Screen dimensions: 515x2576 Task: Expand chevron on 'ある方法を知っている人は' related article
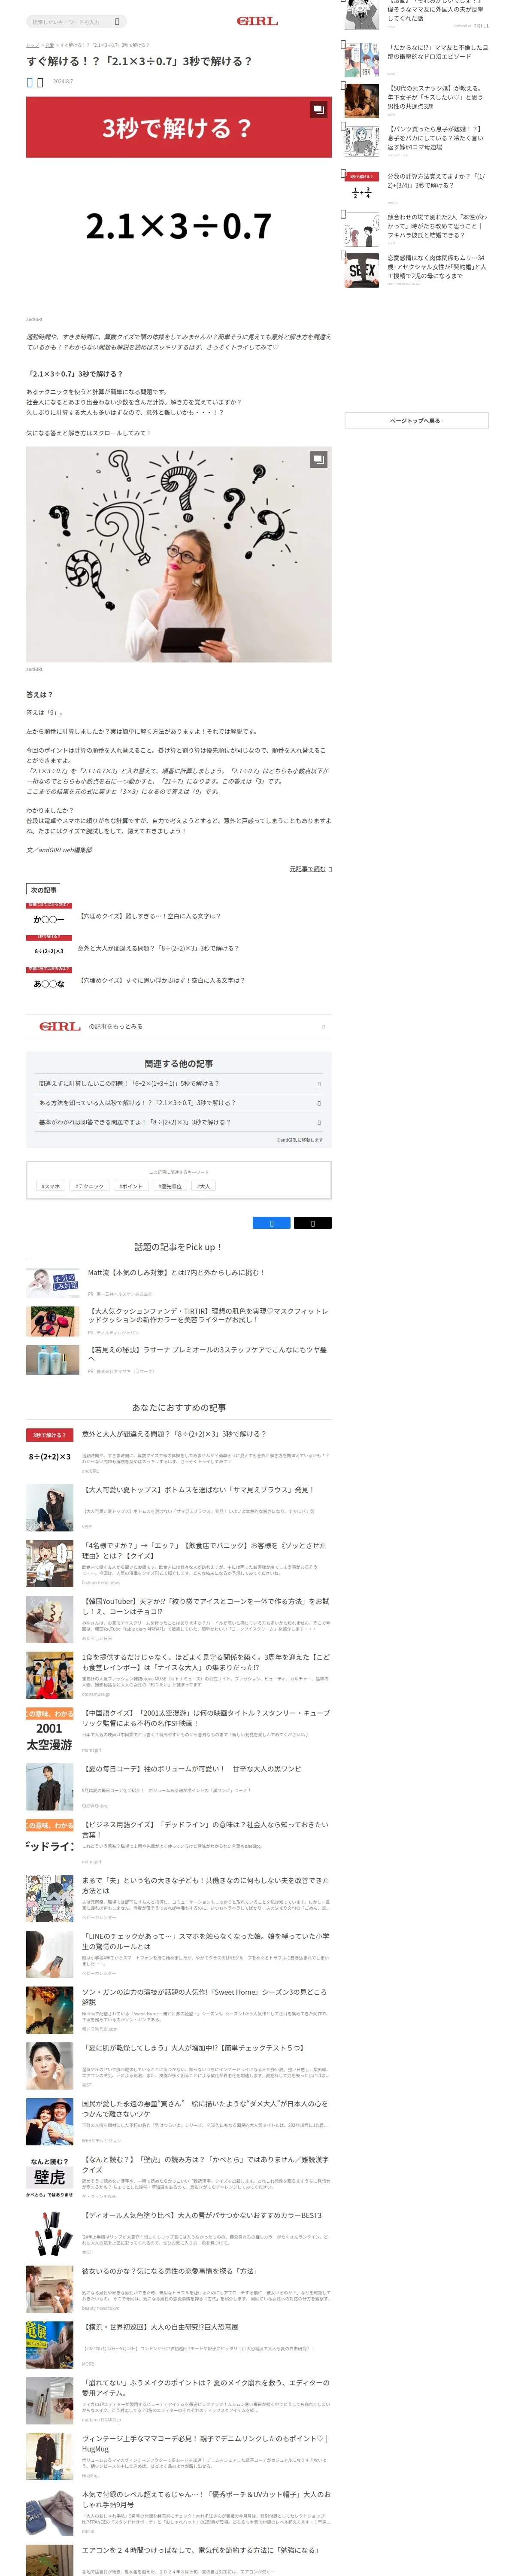coord(319,1103)
